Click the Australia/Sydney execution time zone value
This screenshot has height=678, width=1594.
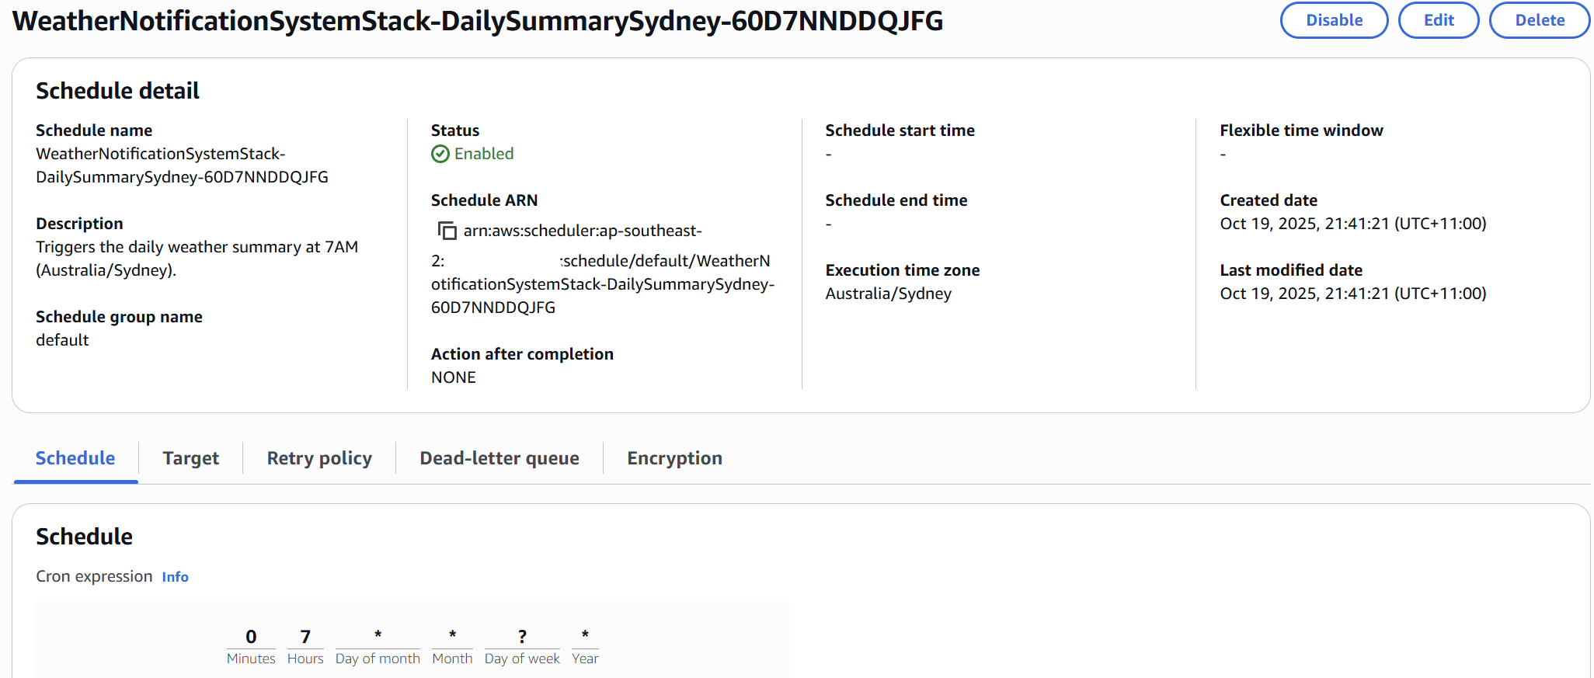click(888, 294)
